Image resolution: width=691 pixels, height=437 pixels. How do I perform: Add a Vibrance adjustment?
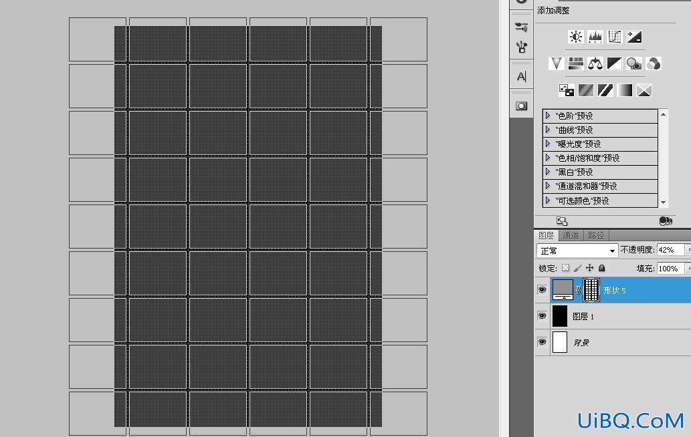click(x=556, y=63)
